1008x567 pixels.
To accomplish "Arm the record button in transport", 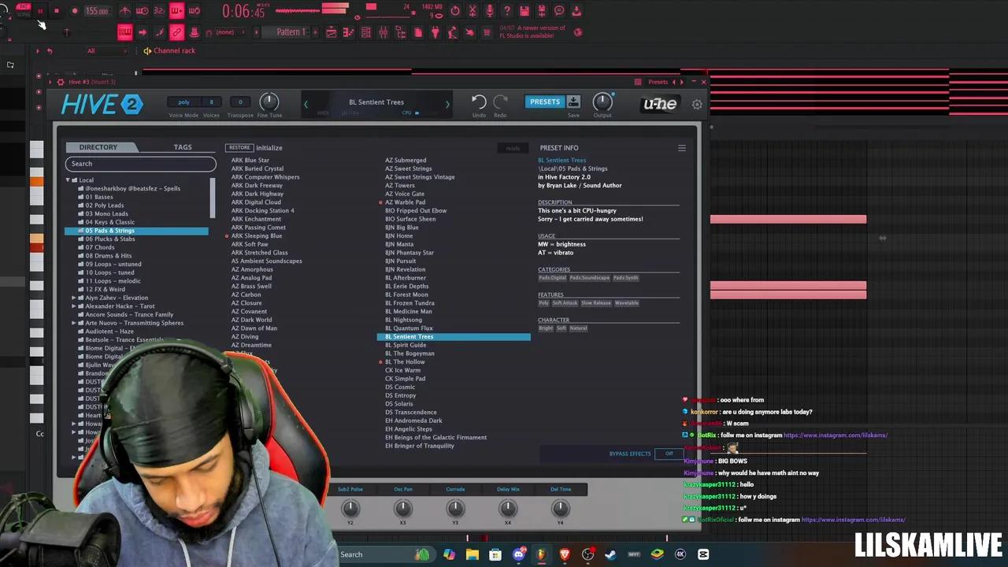I will pos(75,11).
